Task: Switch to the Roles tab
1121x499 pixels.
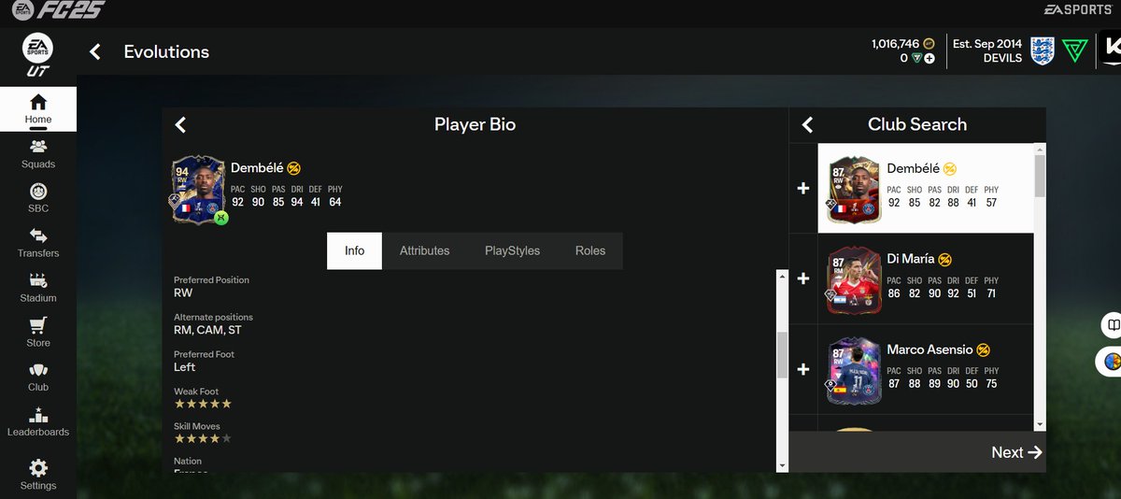Action: [x=590, y=250]
